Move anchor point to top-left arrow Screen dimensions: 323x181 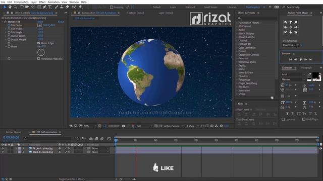coord(286,22)
